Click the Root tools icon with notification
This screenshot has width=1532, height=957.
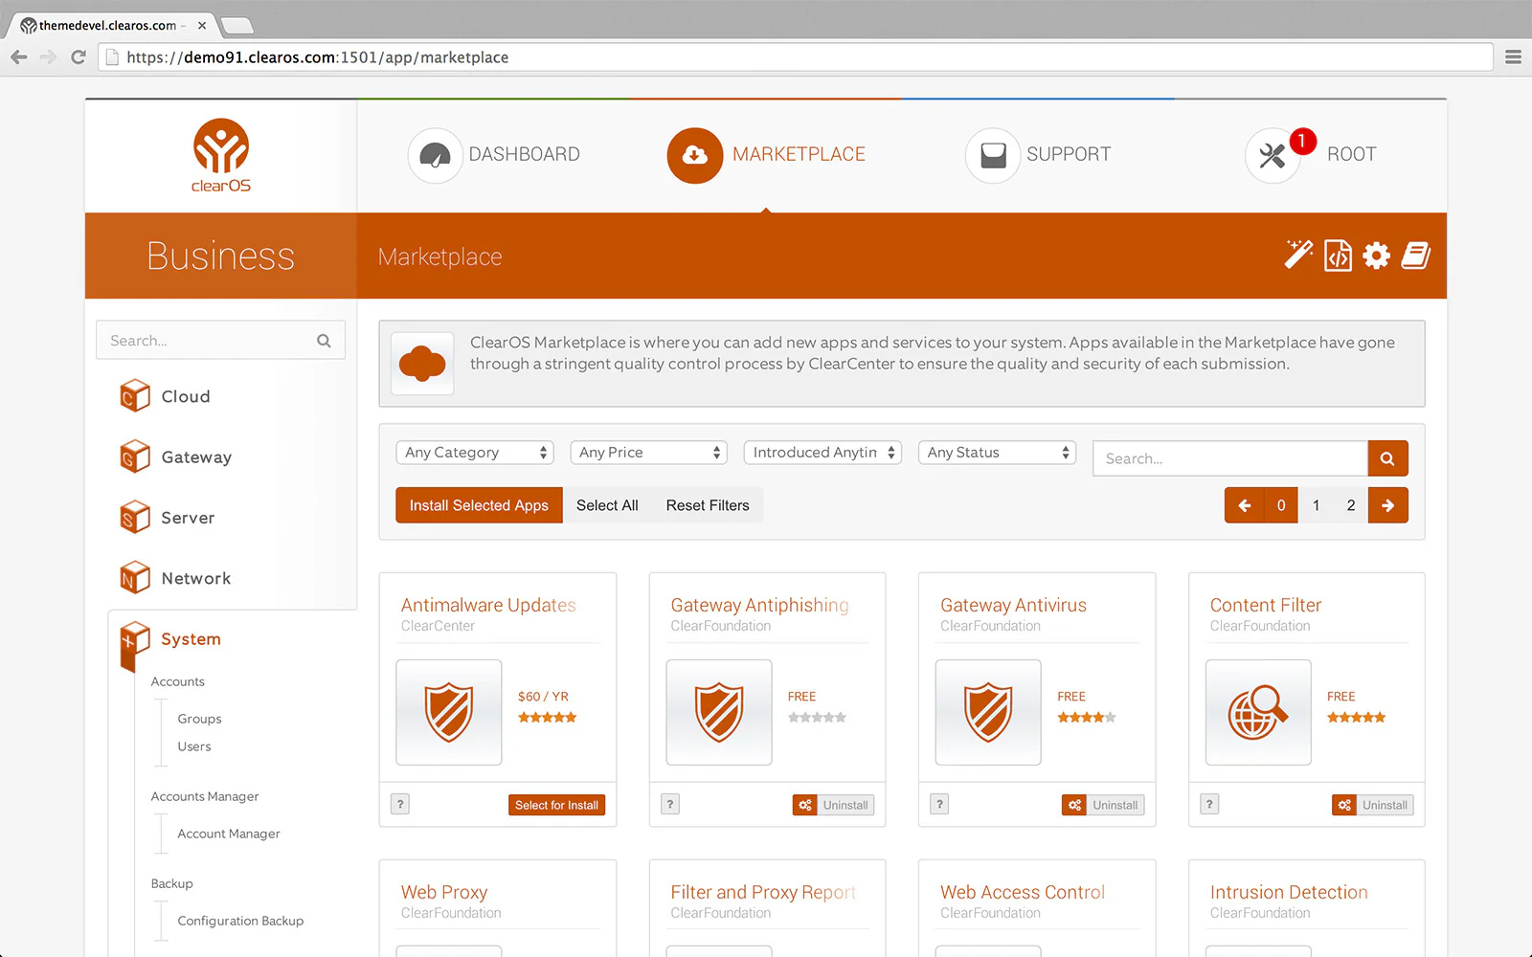tap(1273, 155)
